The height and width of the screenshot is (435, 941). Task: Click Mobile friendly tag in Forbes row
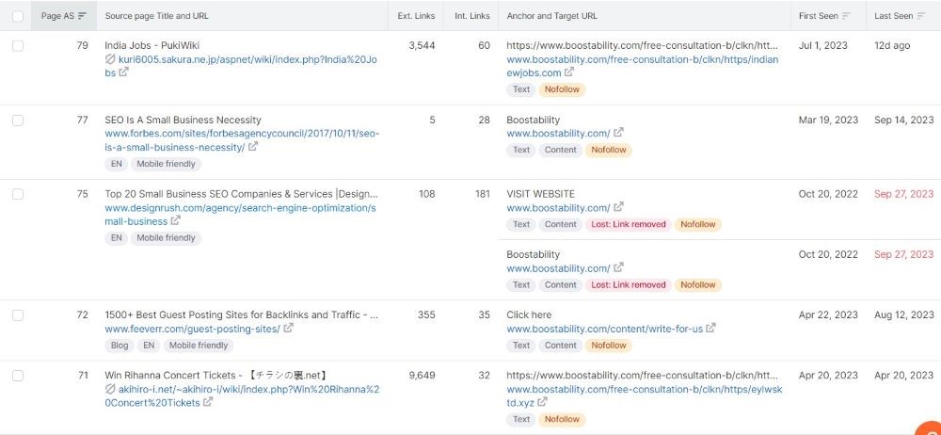coord(166,164)
